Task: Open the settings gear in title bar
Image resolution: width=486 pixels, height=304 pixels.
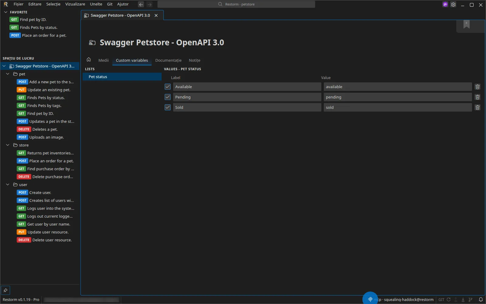Action: tap(453, 5)
